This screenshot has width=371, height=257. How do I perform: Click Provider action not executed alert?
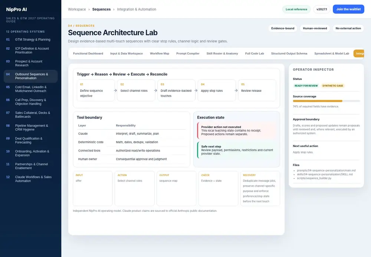coord(237,130)
